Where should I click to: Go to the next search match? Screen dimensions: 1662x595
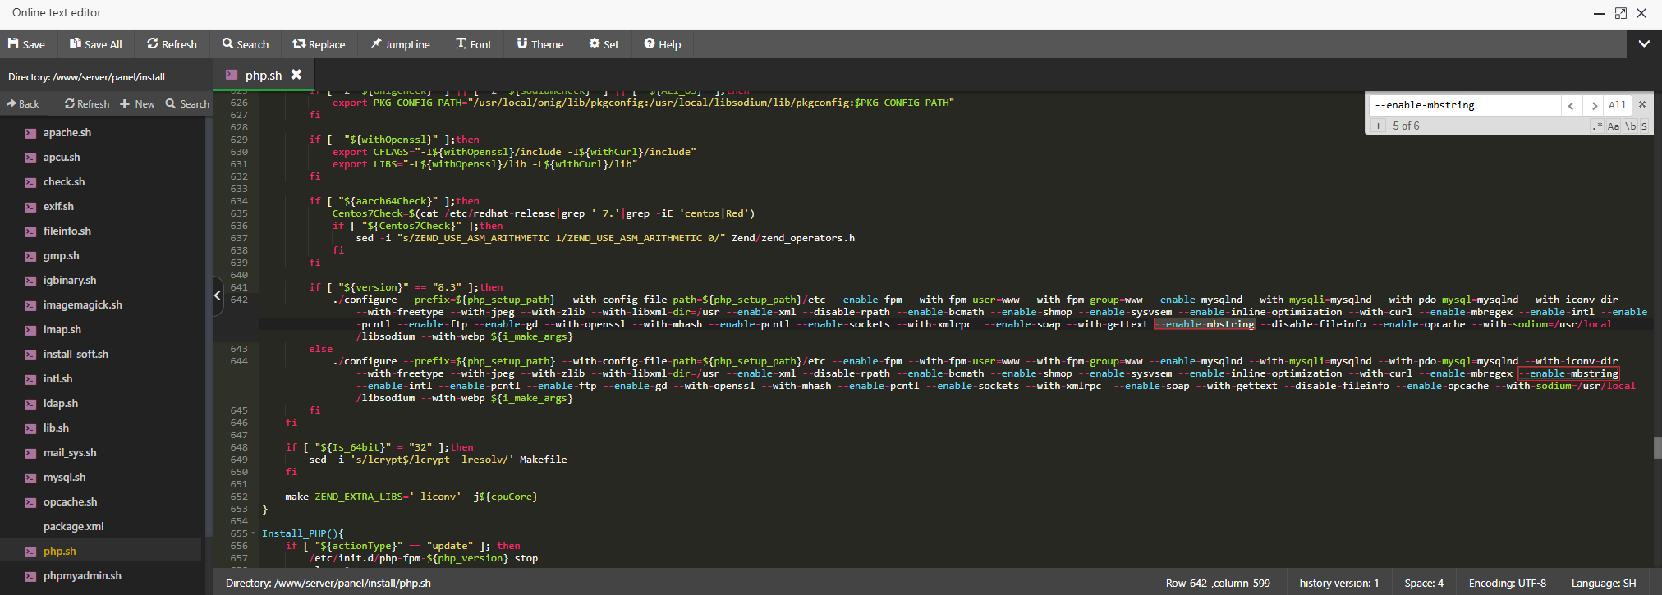[x=1594, y=105]
